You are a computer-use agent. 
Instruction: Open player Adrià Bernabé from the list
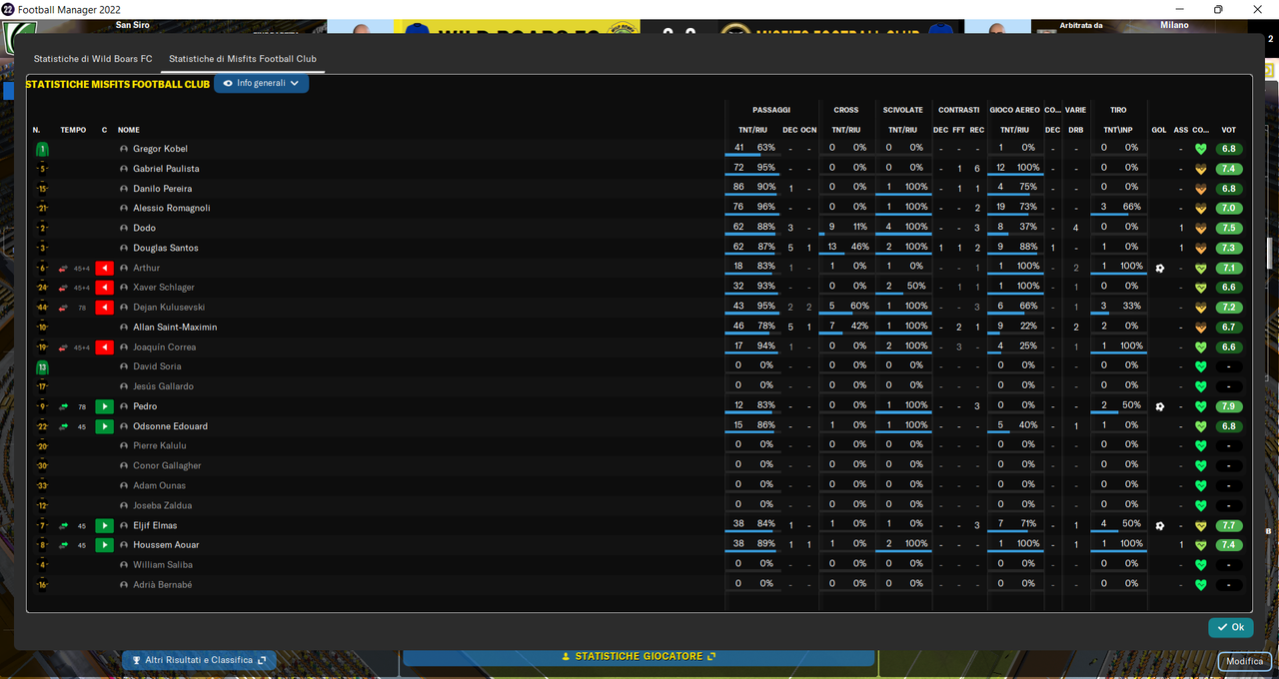163,585
